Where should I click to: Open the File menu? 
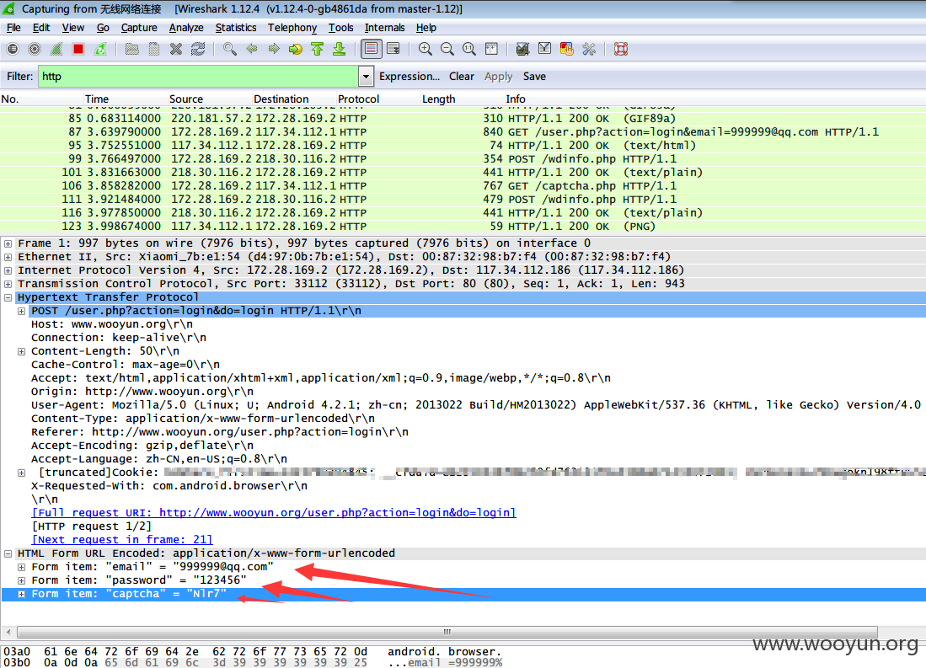click(13, 28)
